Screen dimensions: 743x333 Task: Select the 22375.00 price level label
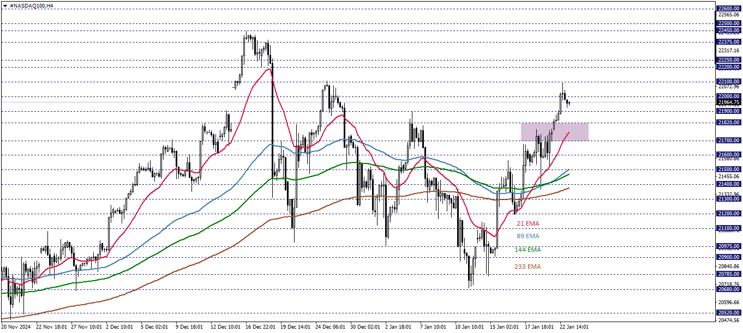tap(729, 41)
